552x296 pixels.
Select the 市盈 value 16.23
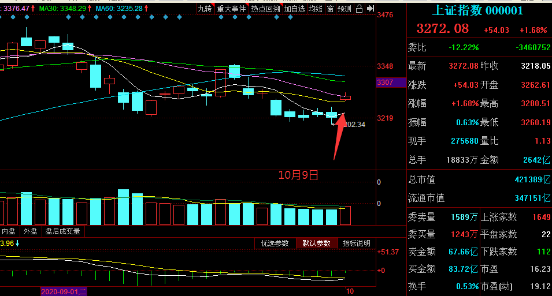click(x=540, y=269)
